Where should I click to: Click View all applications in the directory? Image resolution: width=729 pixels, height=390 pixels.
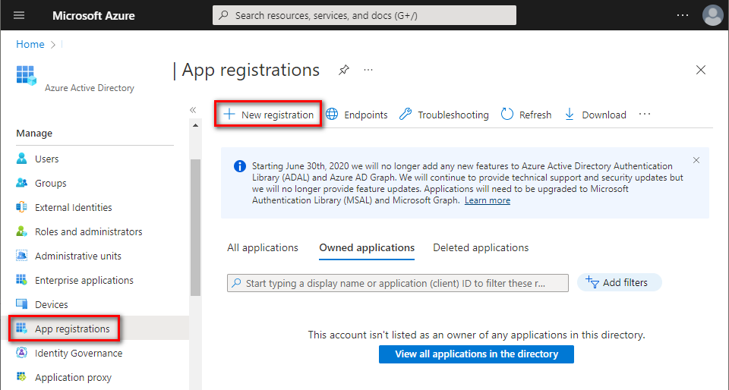click(x=477, y=354)
